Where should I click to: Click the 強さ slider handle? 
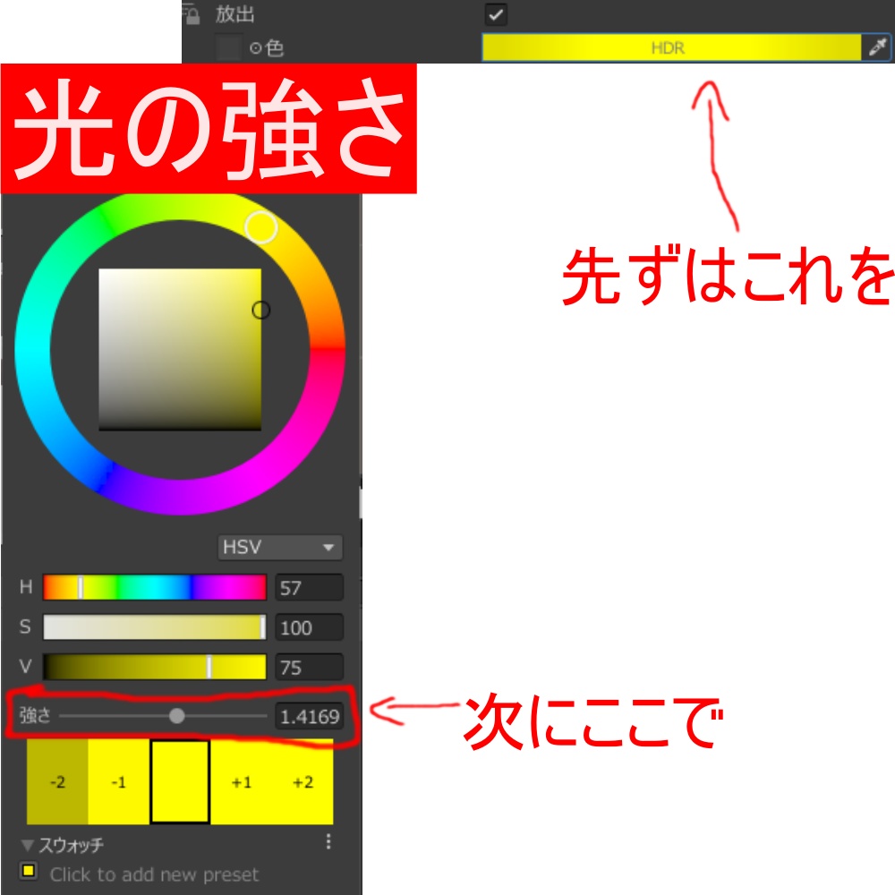pos(178,716)
